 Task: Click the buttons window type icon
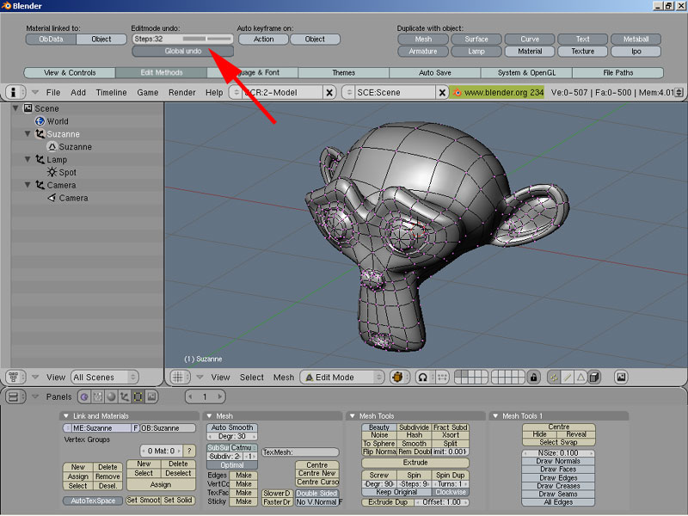click(13, 397)
